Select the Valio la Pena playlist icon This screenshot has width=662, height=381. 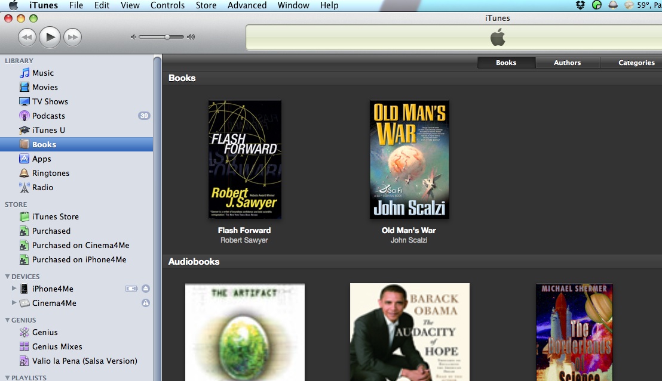click(24, 361)
